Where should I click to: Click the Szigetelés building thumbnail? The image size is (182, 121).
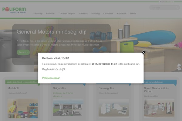coord(68,107)
